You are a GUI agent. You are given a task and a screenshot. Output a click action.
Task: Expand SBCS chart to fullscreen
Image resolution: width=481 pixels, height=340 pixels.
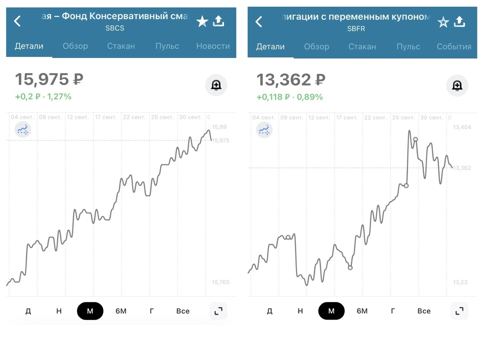(218, 311)
